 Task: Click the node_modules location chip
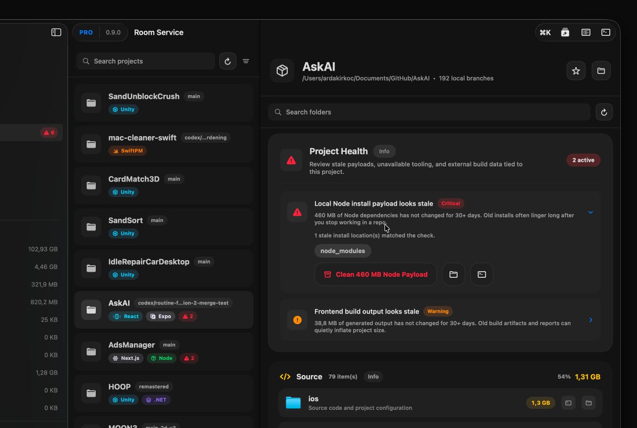click(x=343, y=251)
